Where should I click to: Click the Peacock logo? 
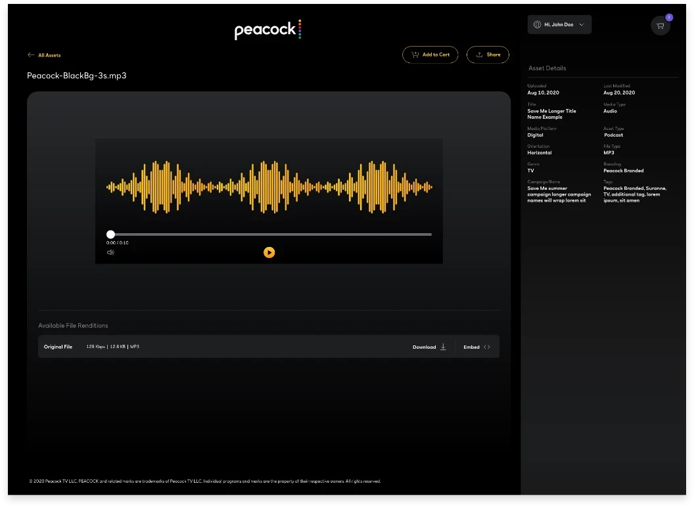click(267, 30)
